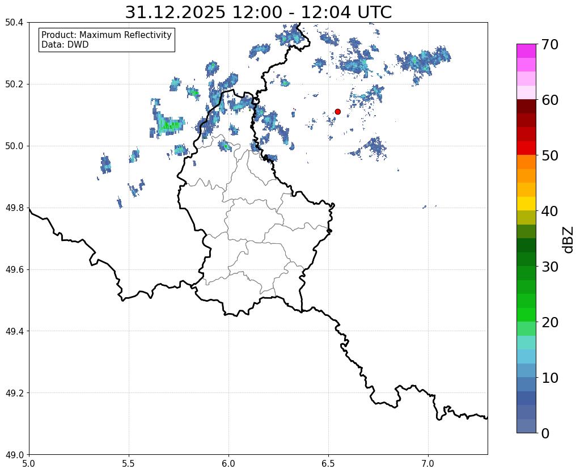Pick the magenta swatch at top of colorbar
580x473 pixels.
(526, 50)
